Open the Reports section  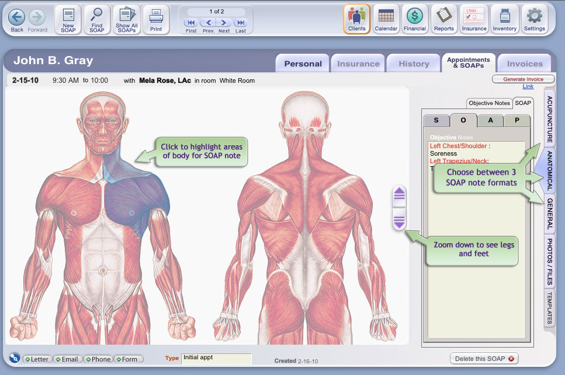[x=444, y=19]
